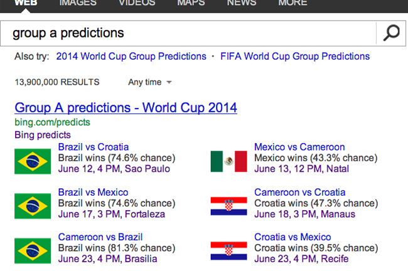Image resolution: width=408 pixels, height=271 pixels.
Task: Click the Brazil flag beside Cameroon vs Brazil
Action: tap(33, 250)
